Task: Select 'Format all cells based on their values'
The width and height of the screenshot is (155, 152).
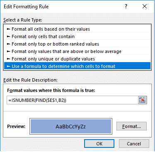Action: (77, 29)
